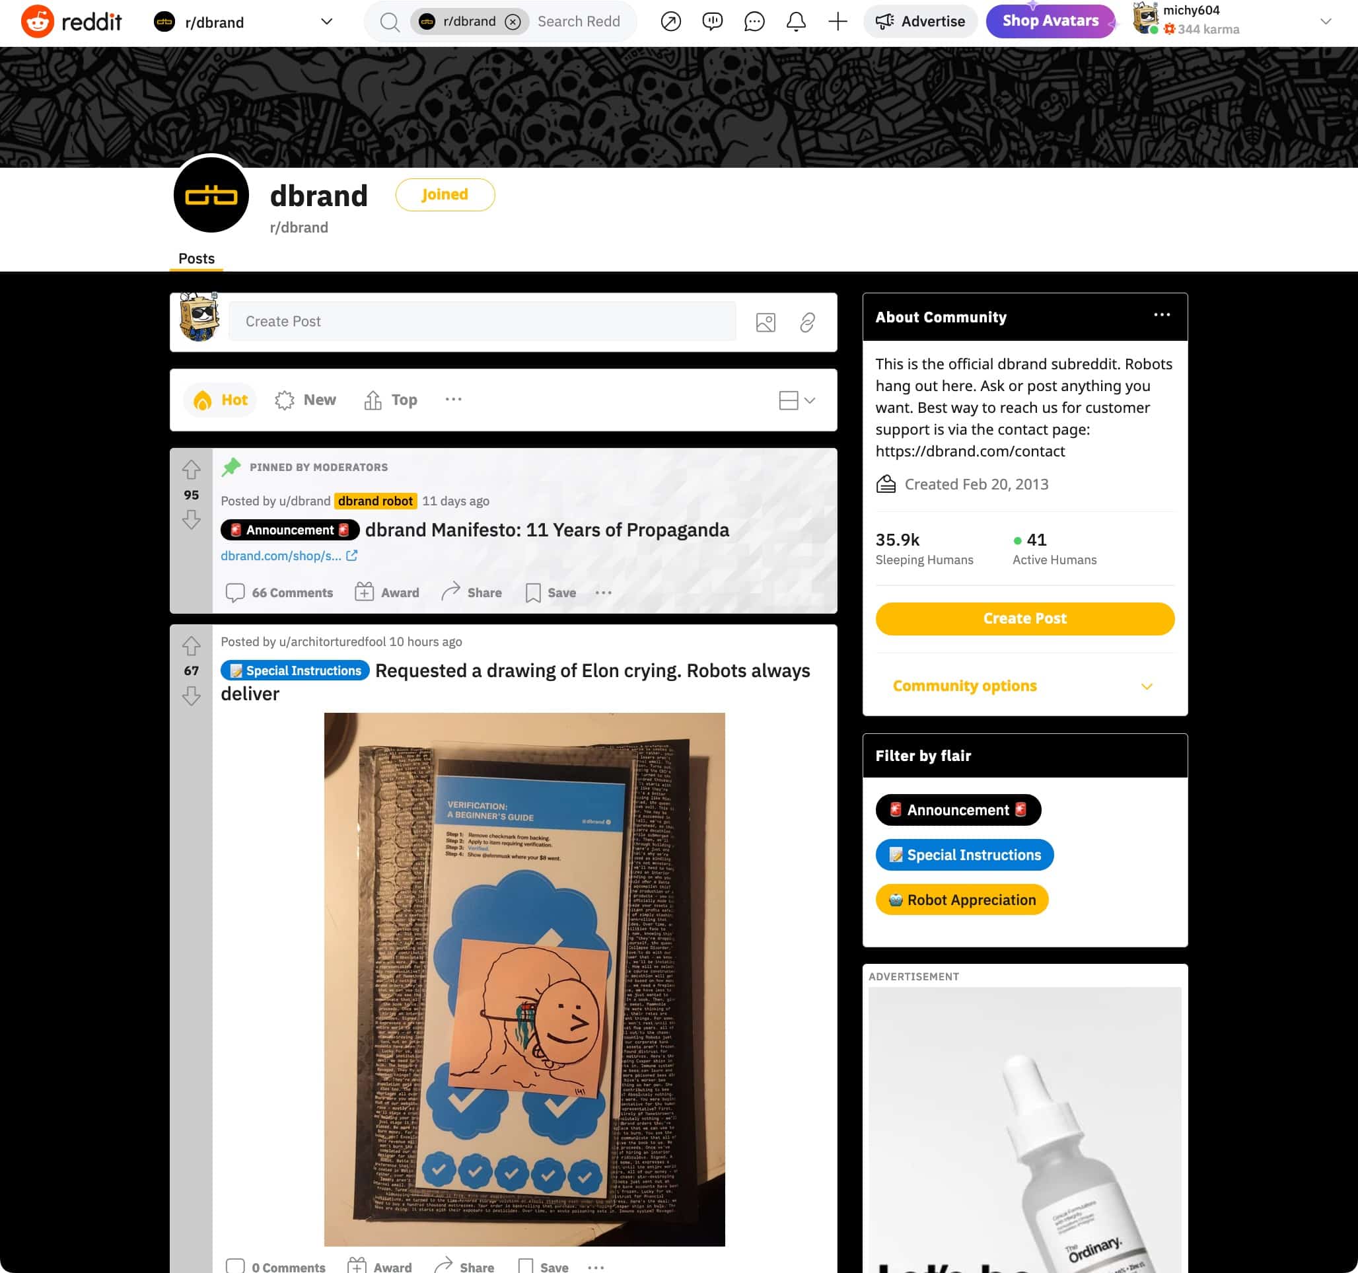Click the link attachment icon in Create Post
1358x1273 pixels.
tap(806, 320)
